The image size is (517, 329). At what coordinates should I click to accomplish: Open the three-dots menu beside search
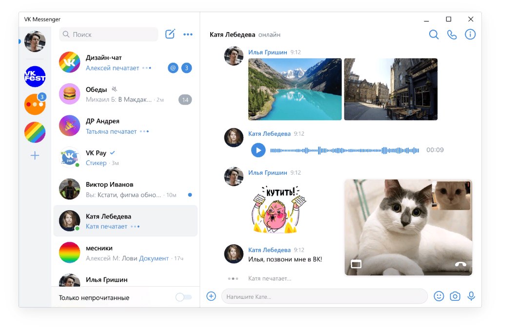188,34
